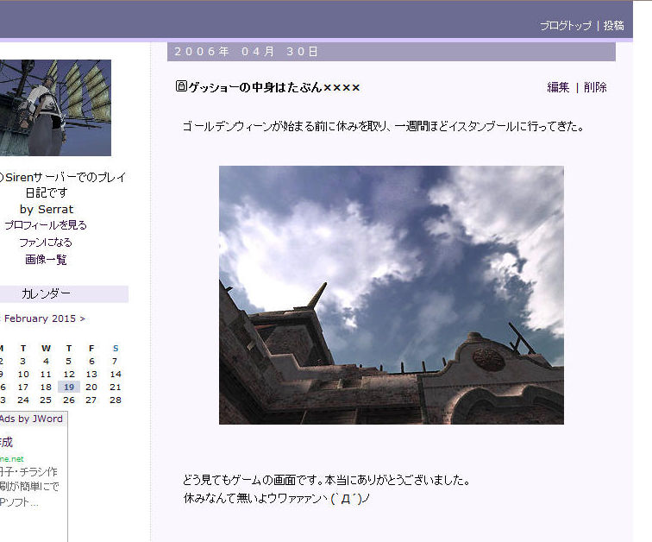Select calendar date 25
This screenshot has width=652, height=542.
(x=46, y=400)
